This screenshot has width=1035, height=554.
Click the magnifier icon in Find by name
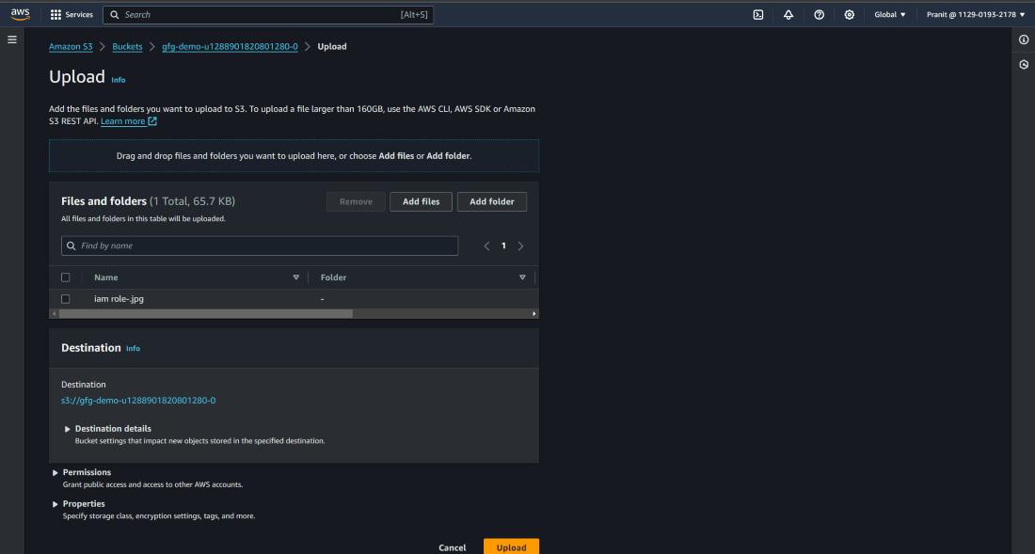point(72,246)
